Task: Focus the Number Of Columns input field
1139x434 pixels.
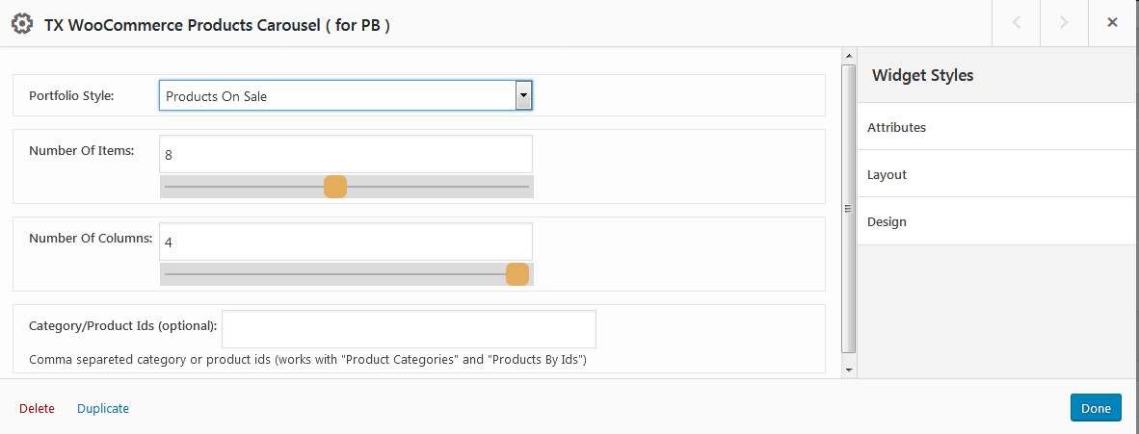Action: tap(346, 242)
